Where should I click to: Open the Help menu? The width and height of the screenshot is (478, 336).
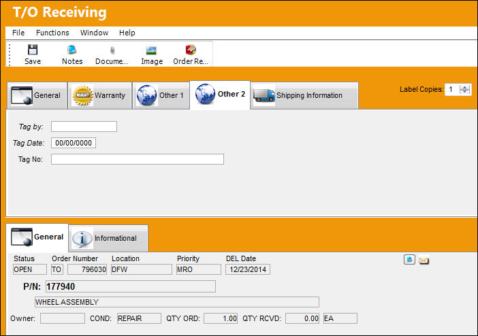click(127, 33)
